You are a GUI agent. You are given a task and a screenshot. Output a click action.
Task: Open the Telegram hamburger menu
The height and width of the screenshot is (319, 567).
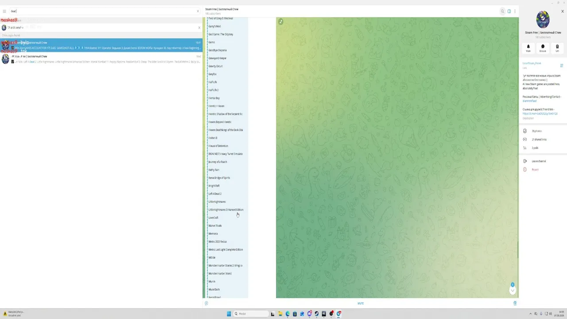point(4,11)
